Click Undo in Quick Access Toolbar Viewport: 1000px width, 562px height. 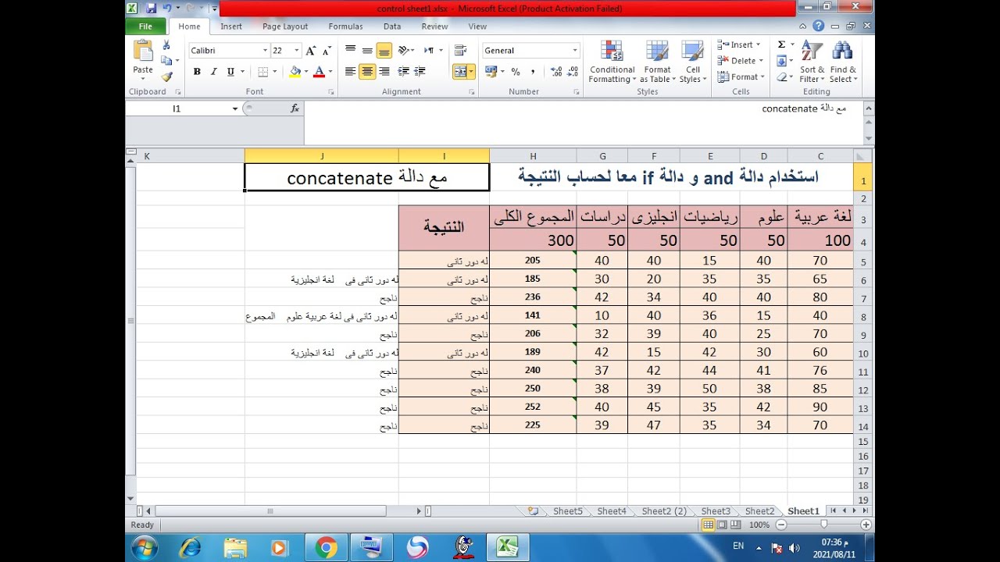coord(166,8)
